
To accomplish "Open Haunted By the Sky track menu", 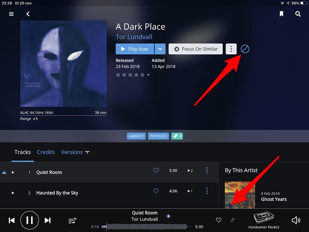I will [207, 191].
